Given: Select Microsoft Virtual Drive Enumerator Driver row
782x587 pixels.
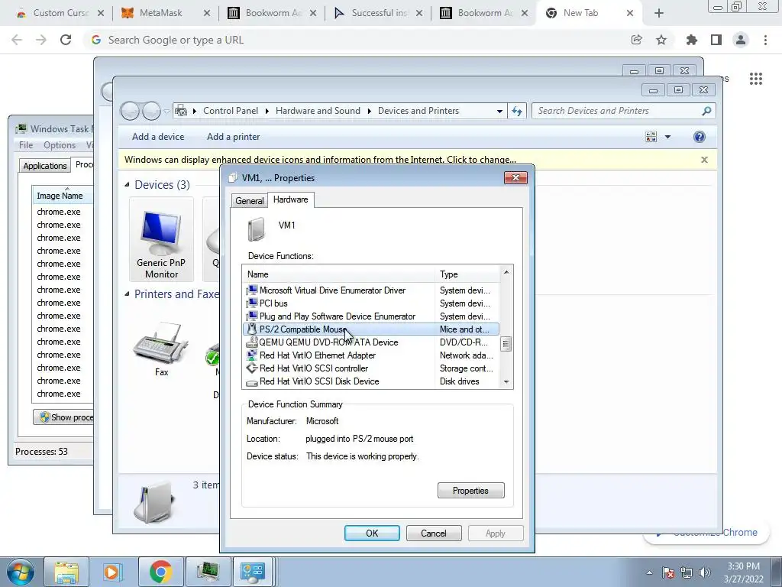Looking at the screenshot, I should (x=370, y=290).
